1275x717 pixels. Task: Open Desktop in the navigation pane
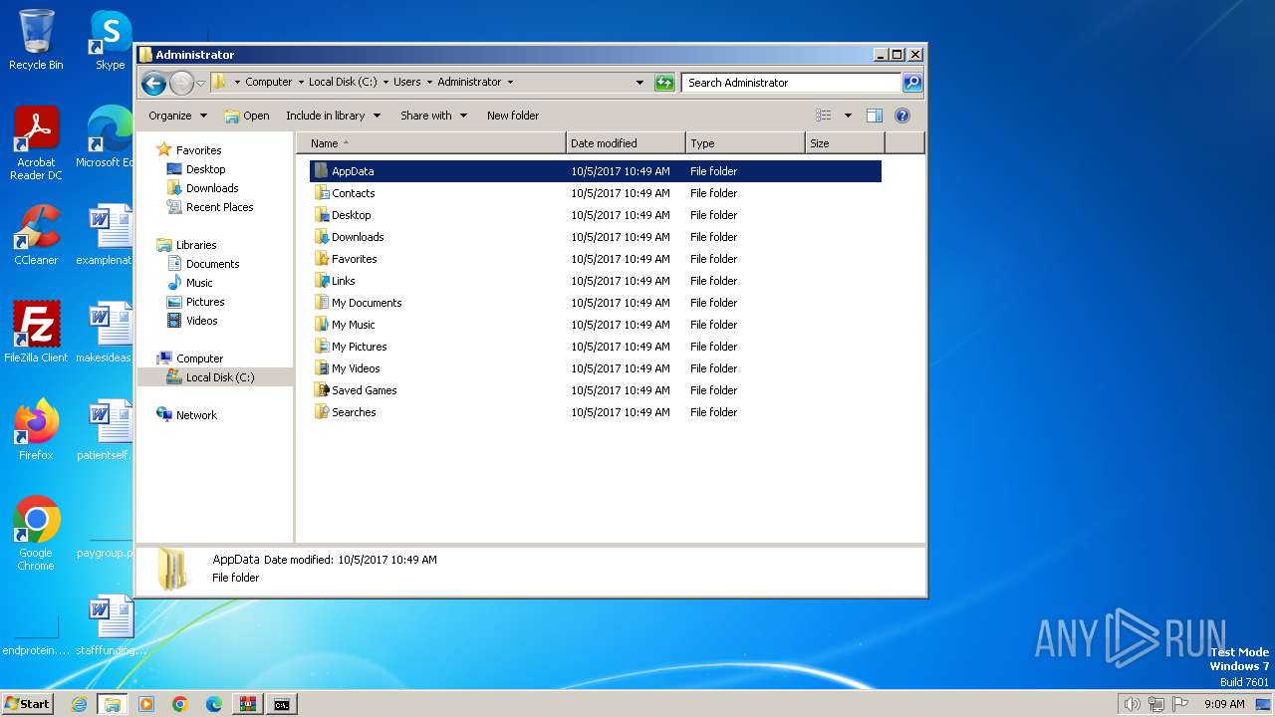(x=196, y=169)
